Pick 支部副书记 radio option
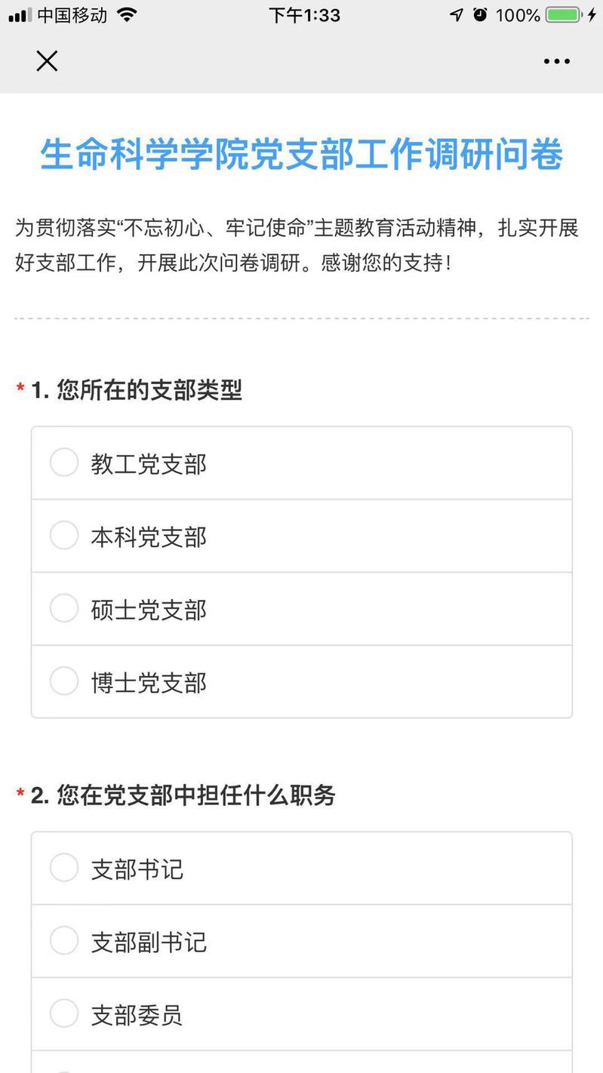 (x=64, y=941)
